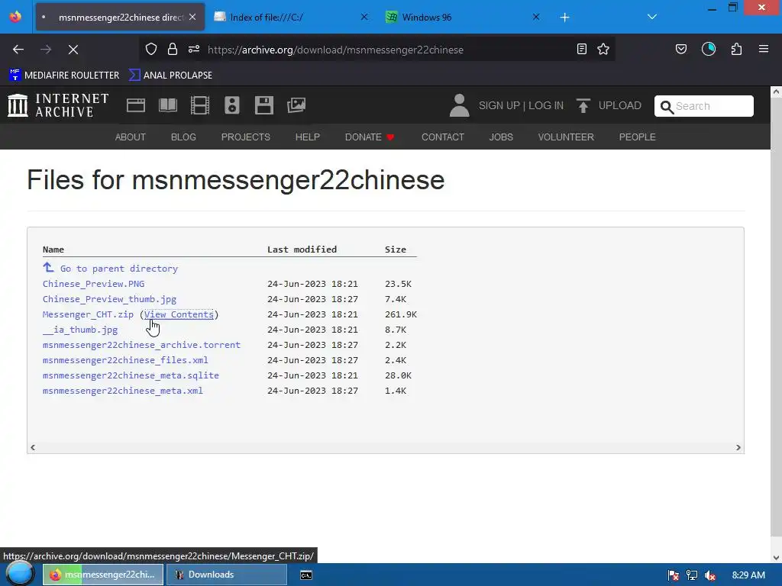Open new tab with plus button
This screenshot has height=586, width=782.
tap(564, 18)
